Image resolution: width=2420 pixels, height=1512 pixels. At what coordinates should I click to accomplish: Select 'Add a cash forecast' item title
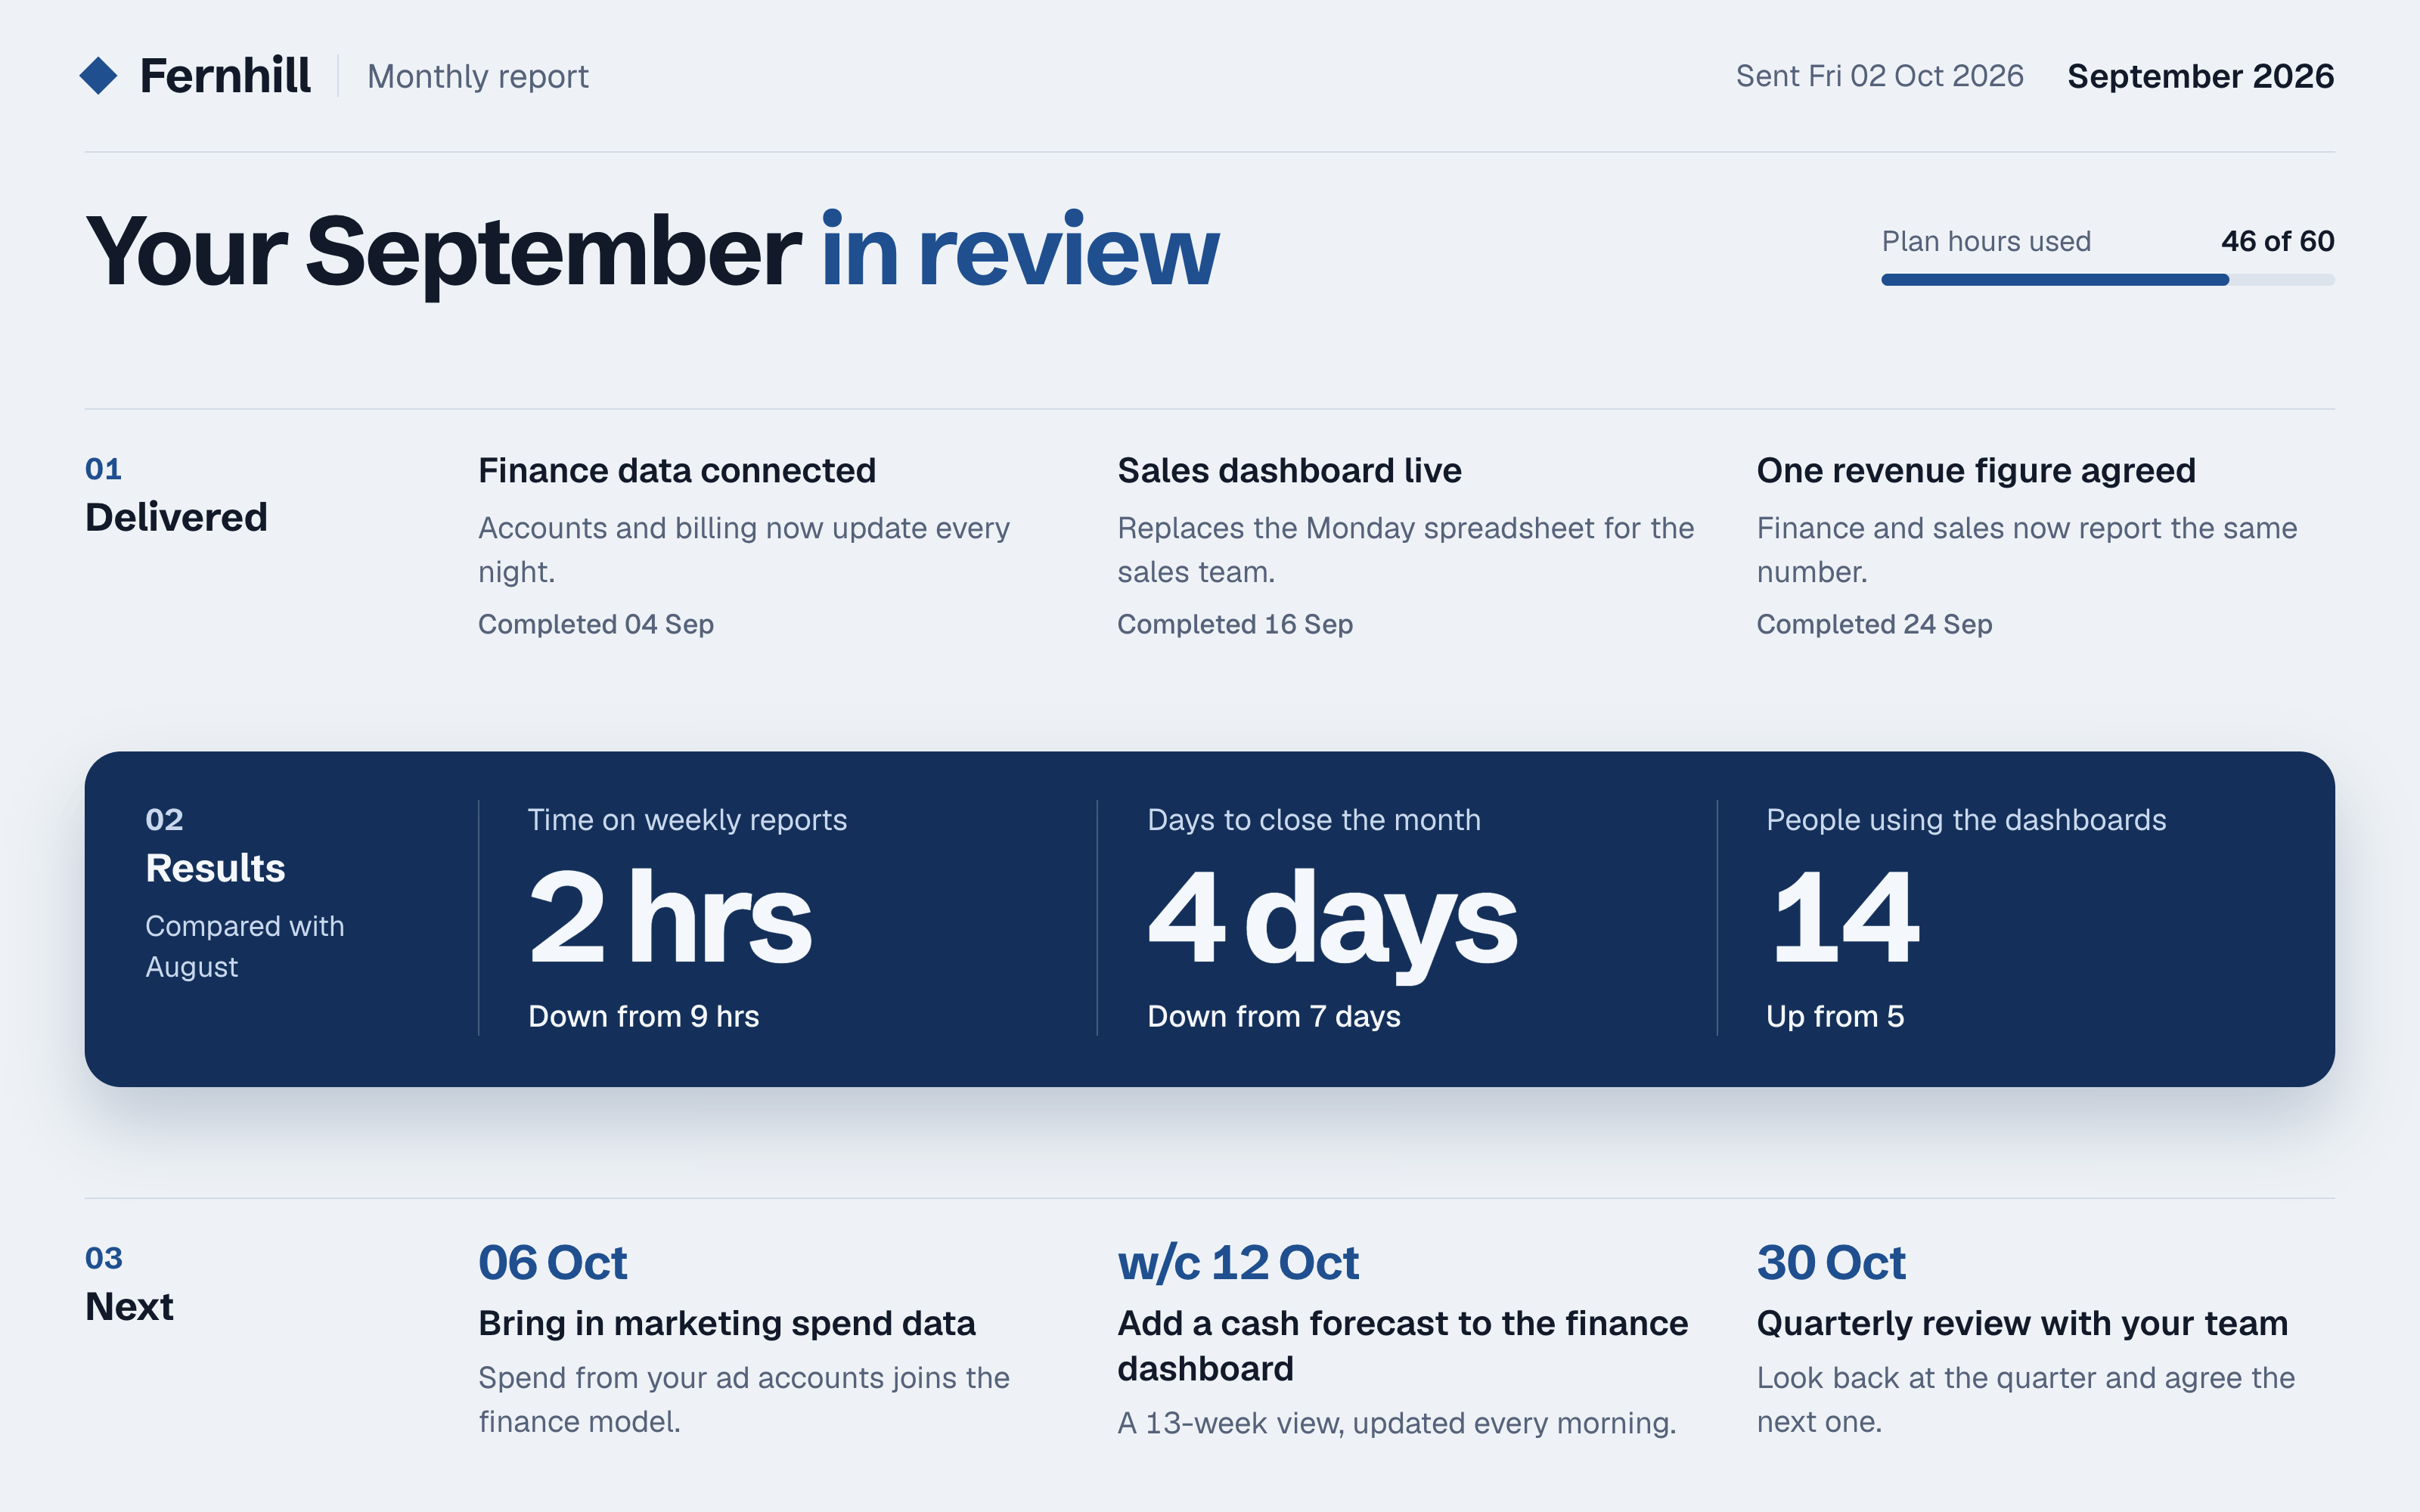(1402, 1346)
